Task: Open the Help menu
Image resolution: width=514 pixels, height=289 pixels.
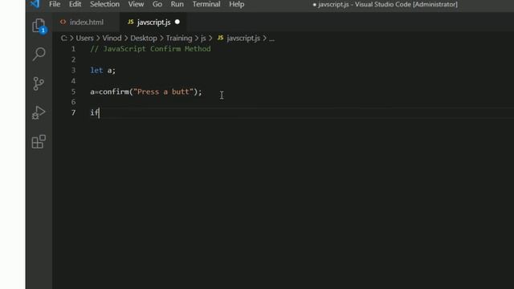Action: (236, 4)
